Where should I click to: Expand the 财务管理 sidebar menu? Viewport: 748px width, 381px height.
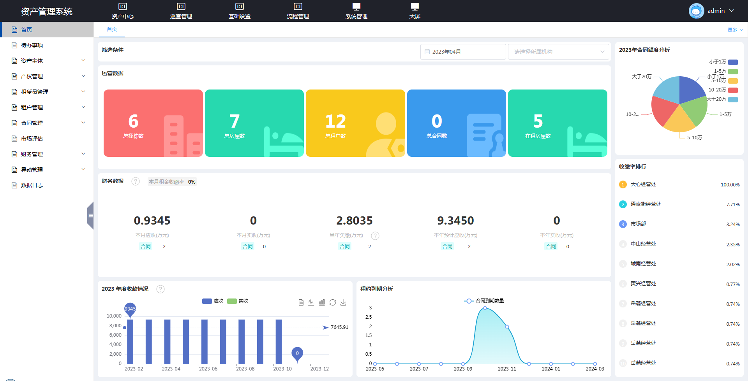coord(47,154)
